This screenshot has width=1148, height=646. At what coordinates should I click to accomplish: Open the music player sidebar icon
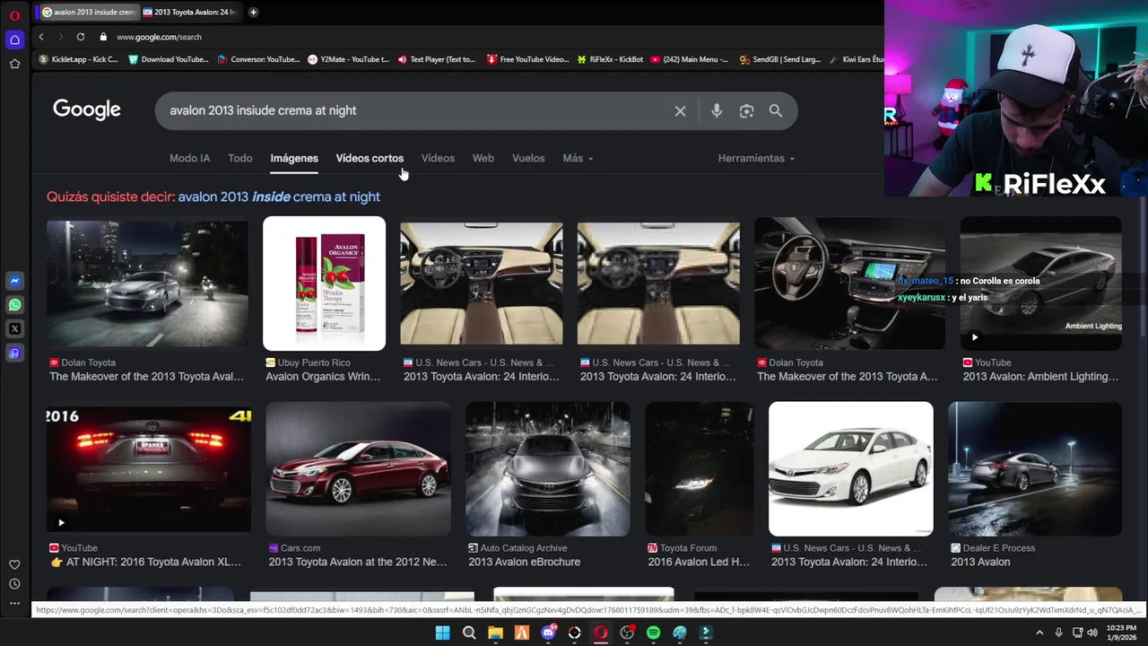(x=14, y=353)
